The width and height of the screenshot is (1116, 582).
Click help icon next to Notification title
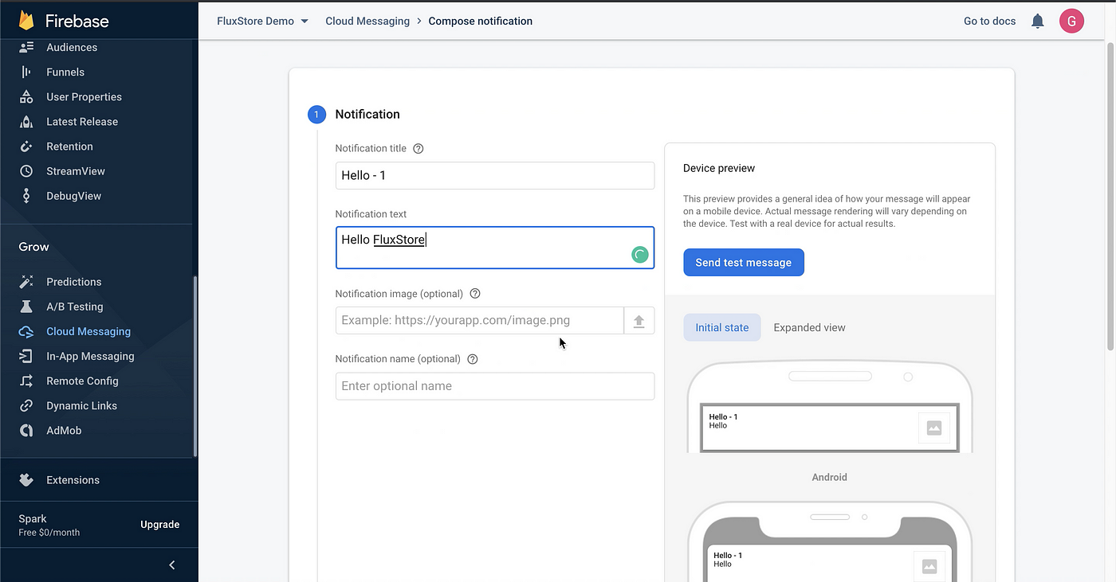point(418,148)
